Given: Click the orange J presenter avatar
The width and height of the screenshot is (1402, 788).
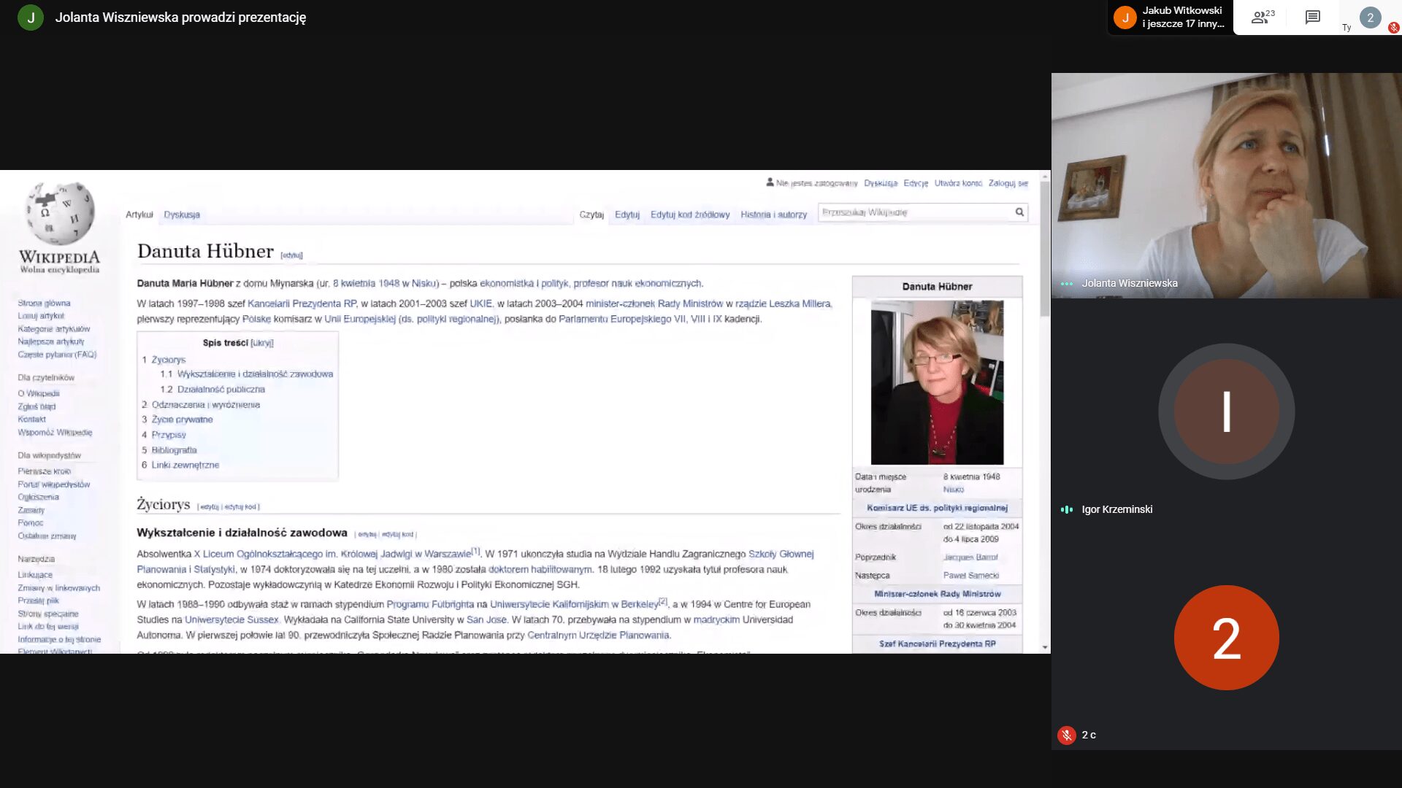Looking at the screenshot, I should pyautogui.click(x=1125, y=18).
